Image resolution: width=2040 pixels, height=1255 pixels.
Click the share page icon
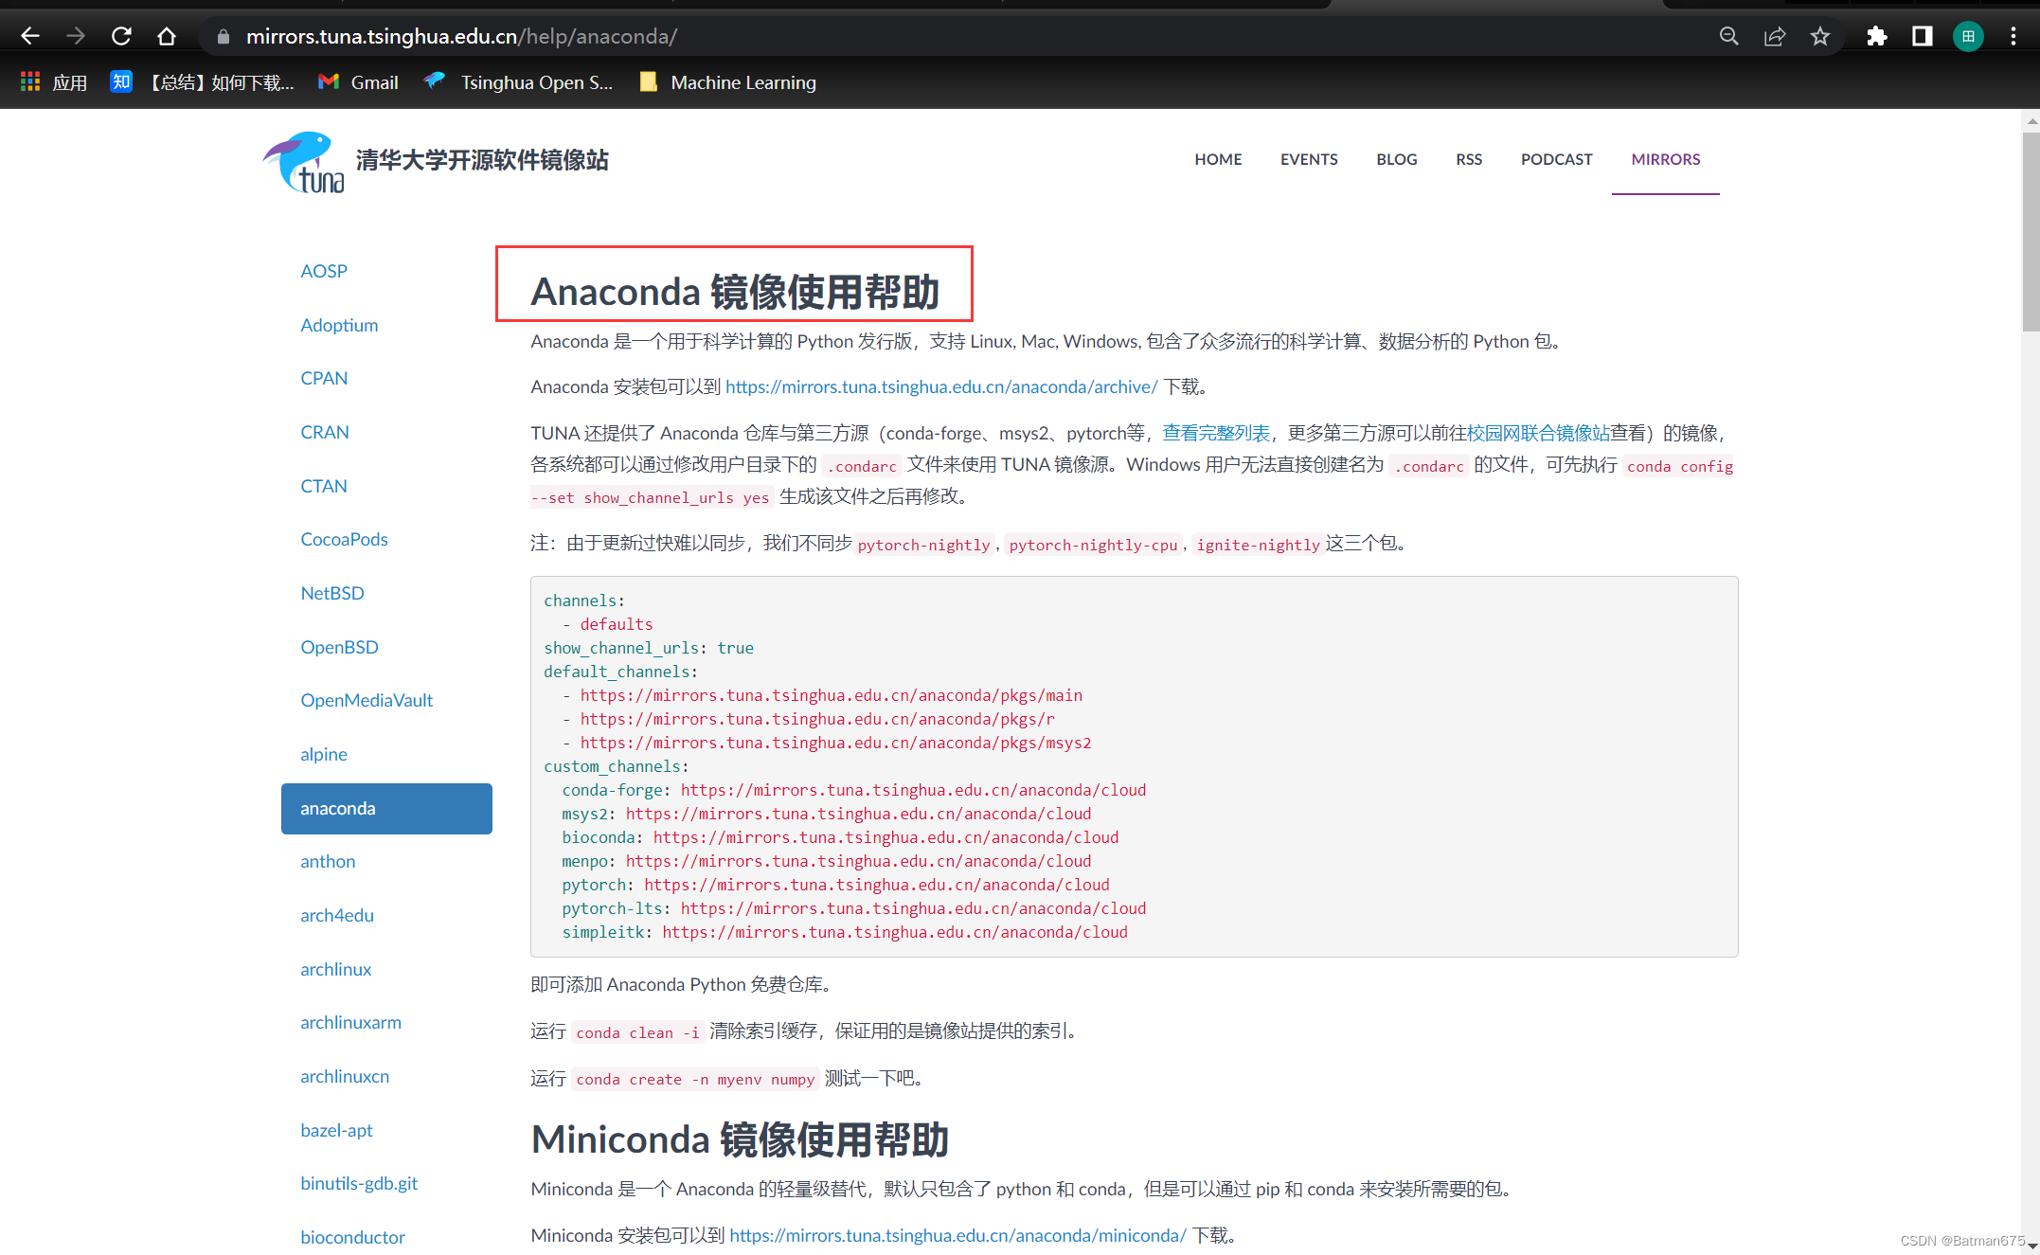click(1774, 36)
